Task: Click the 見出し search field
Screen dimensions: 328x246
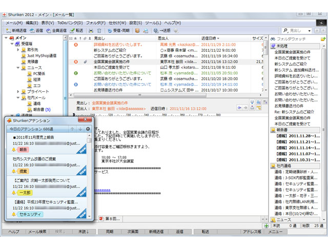Action: coord(297,31)
